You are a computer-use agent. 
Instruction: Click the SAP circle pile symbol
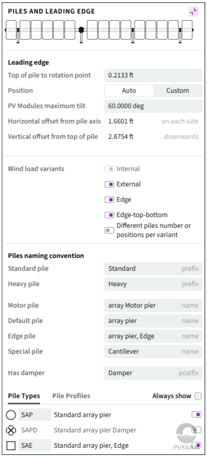[x=11, y=415]
